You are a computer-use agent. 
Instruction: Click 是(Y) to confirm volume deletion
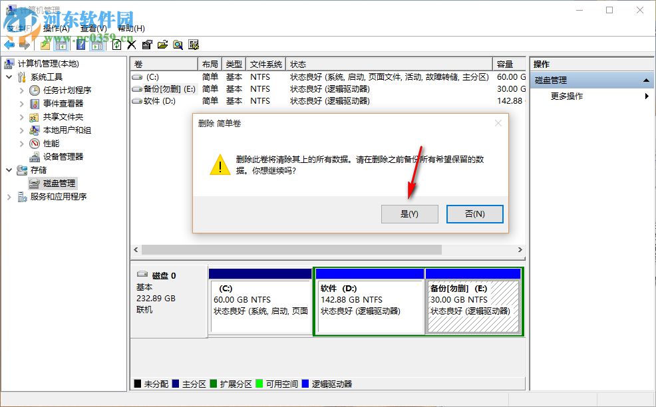click(409, 213)
